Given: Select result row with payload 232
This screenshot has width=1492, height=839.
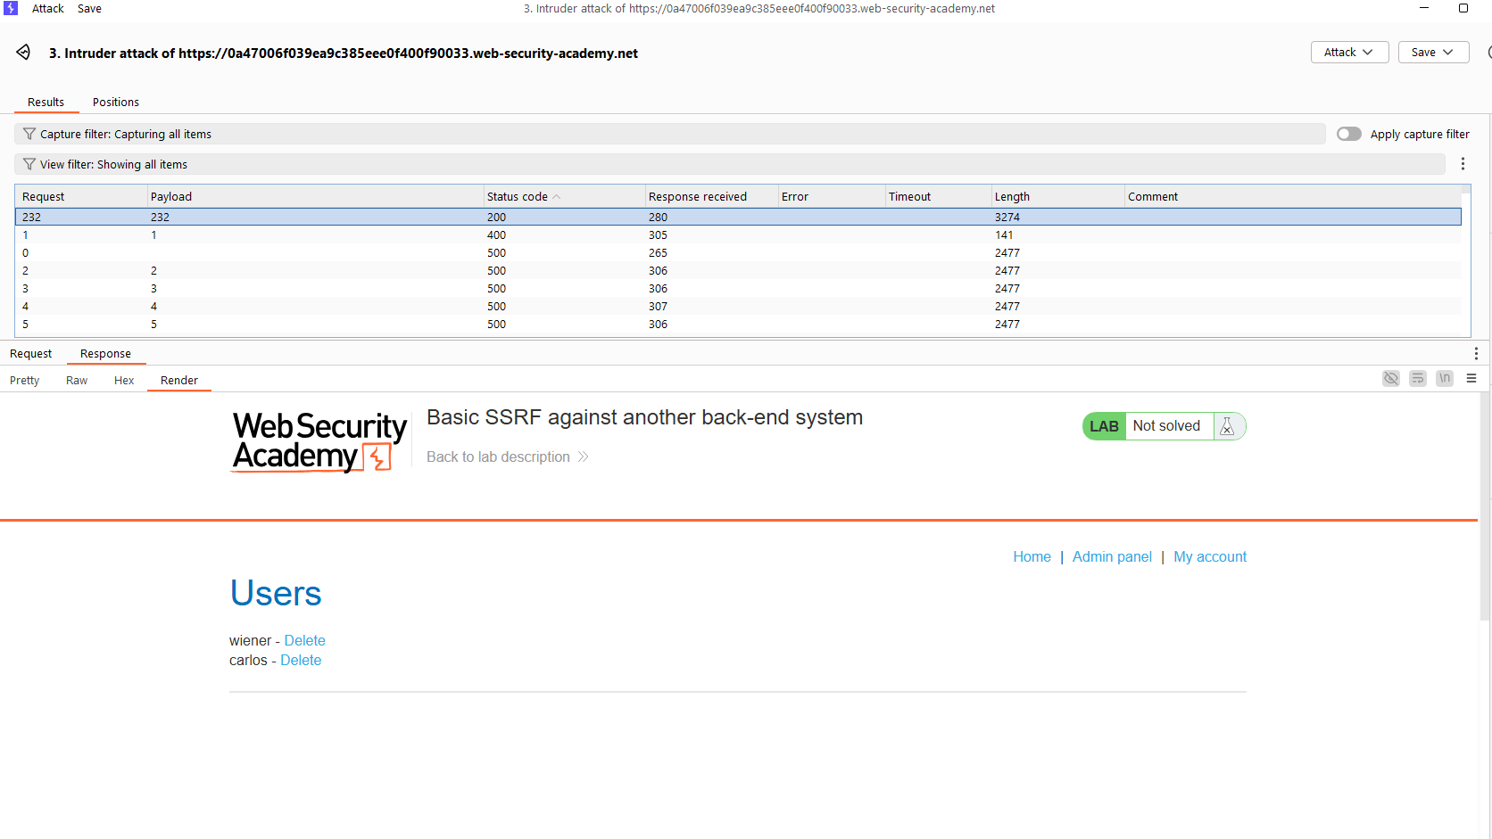Looking at the screenshot, I should click(x=738, y=217).
